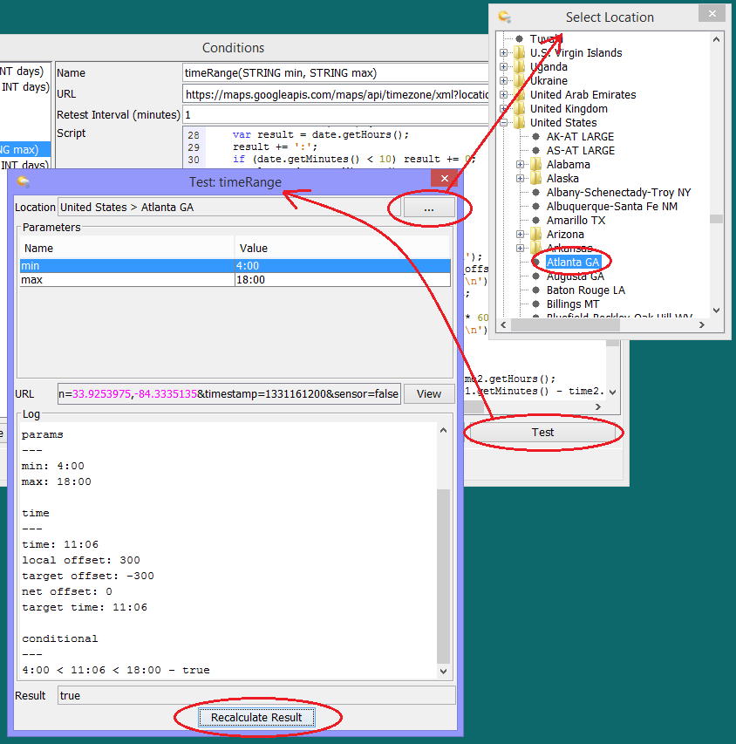
Task: Click the left arrow of location tree horizontal scrollbar
Action: 503,325
